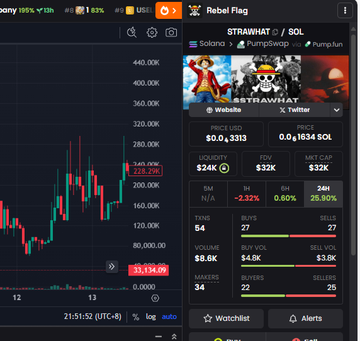Screen dimensions: 360x341
Task: Select the 5M timeframe tab
Action: [208, 194]
